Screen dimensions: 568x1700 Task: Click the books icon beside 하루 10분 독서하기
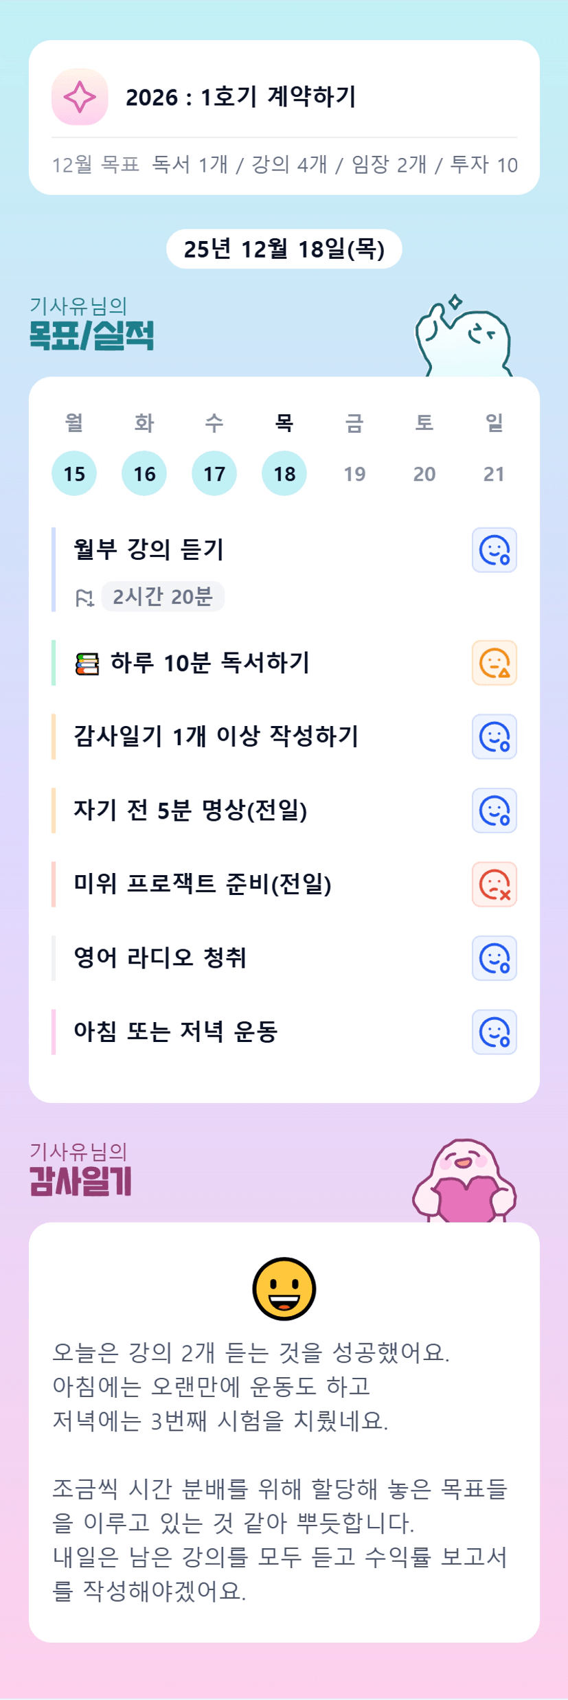(x=87, y=664)
